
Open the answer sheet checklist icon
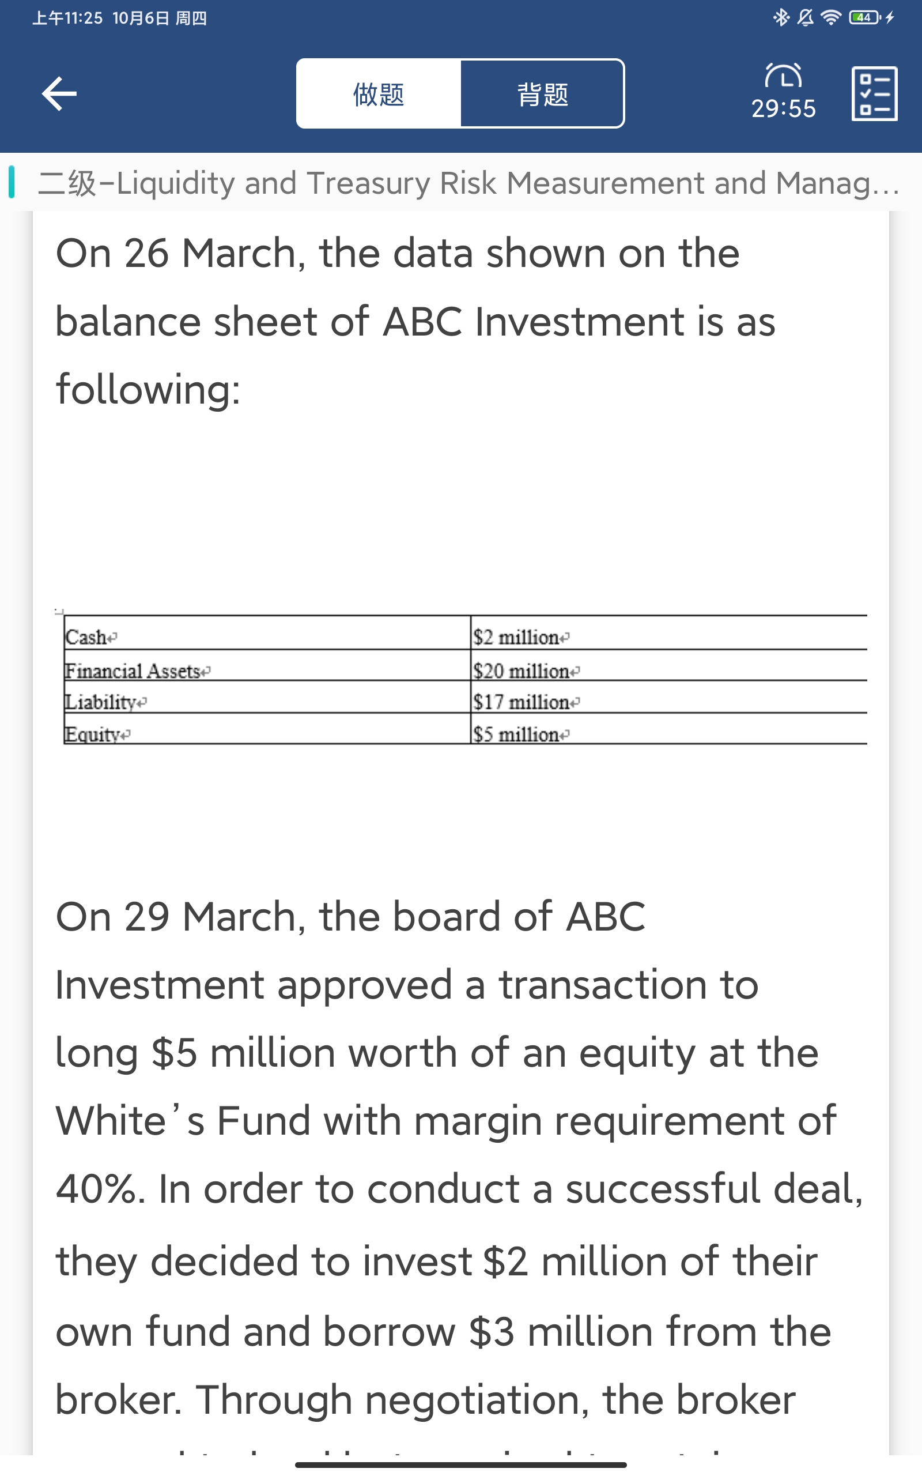click(x=874, y=93)
